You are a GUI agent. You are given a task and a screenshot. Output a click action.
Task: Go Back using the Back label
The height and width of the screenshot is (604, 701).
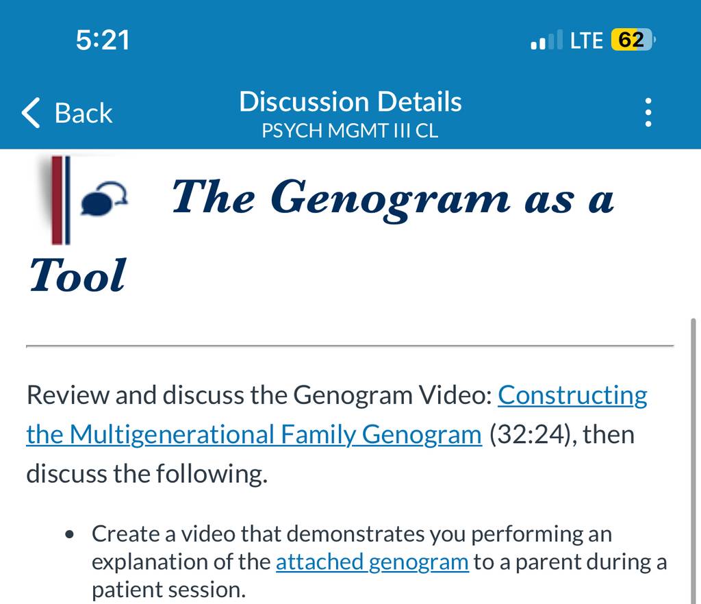[83, 113]
